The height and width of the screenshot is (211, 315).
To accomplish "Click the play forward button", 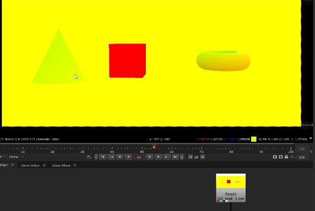I will pos(149,157).
